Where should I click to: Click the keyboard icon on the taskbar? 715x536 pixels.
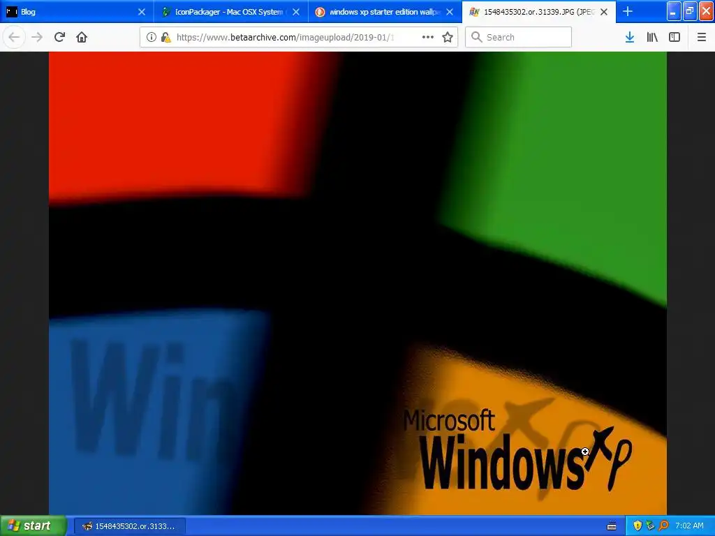tap(612, 526)
